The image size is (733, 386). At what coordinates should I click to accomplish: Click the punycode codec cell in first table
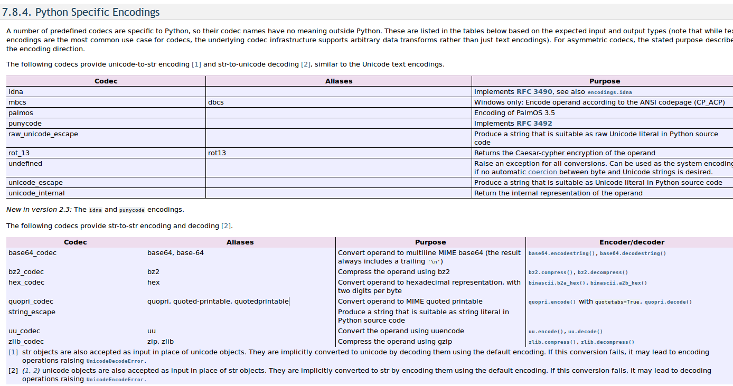point(106,124)
